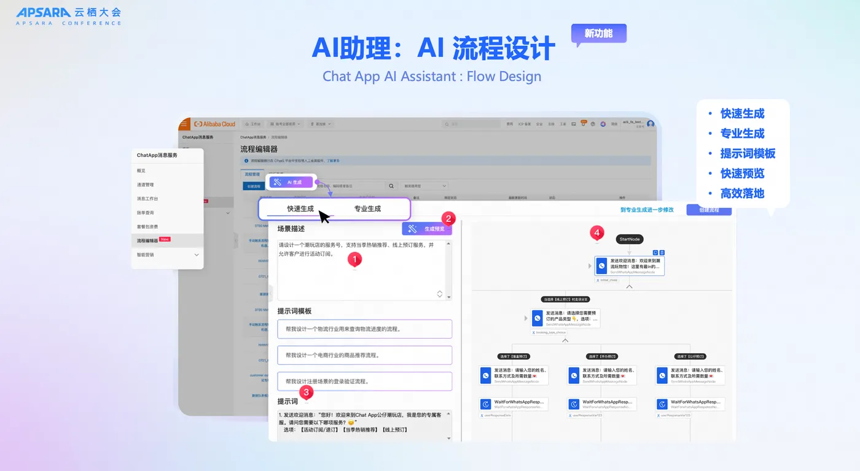The height and width of the screenshot is (471, 860).
Task: Open the orange hamburger menu in console header
Action: [184, 124]
